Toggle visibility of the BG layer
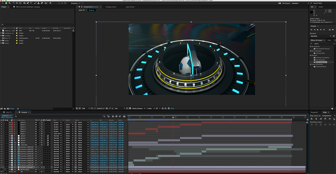The width and height of the screenshot is (336, 174). 1,172
